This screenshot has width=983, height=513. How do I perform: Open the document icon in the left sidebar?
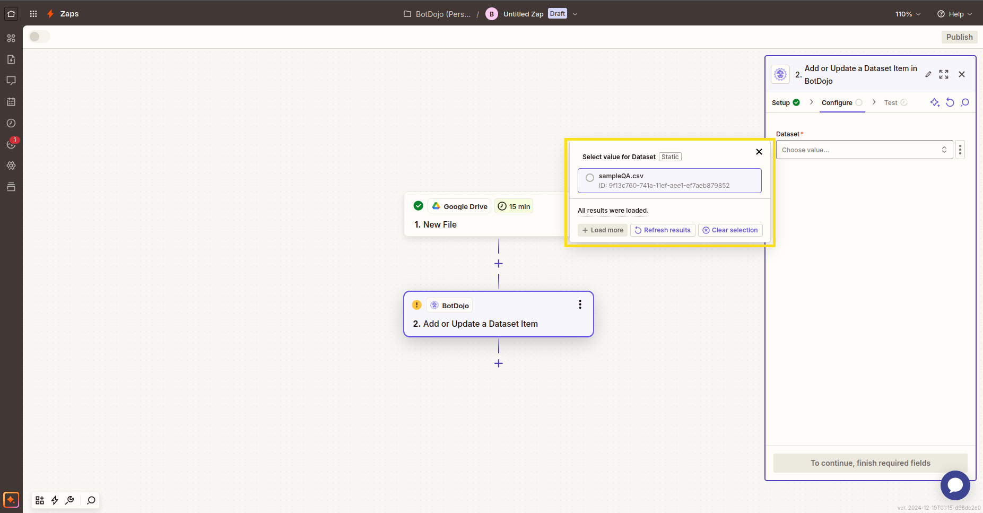click(x=11, y=59)
